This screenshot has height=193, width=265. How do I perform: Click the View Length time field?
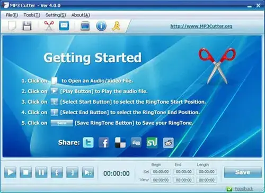pos(207,180)
